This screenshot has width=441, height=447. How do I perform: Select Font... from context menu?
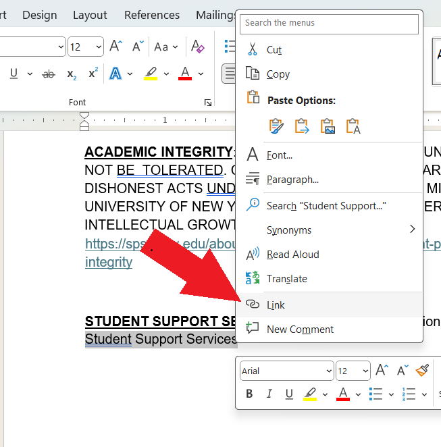pos(330,155)
